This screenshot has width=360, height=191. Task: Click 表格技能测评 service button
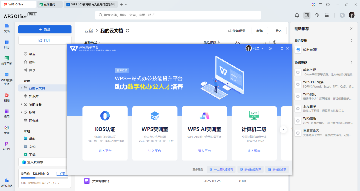click(250, 169)
